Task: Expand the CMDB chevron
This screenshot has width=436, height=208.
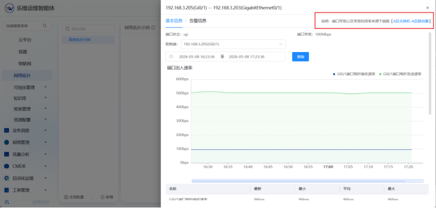Action: coord(46,166)
